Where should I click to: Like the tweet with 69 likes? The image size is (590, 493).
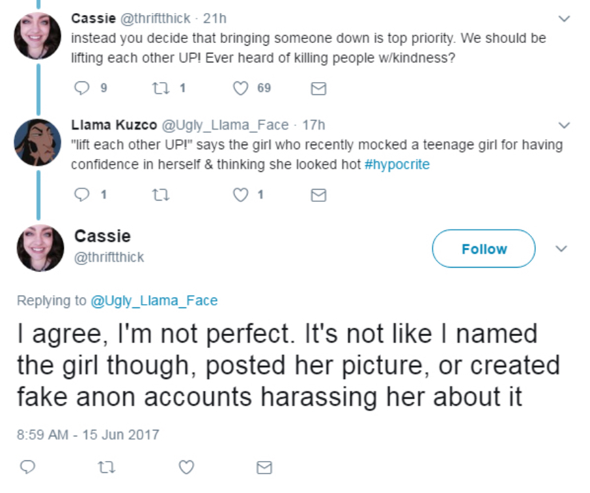click(241, 88)
